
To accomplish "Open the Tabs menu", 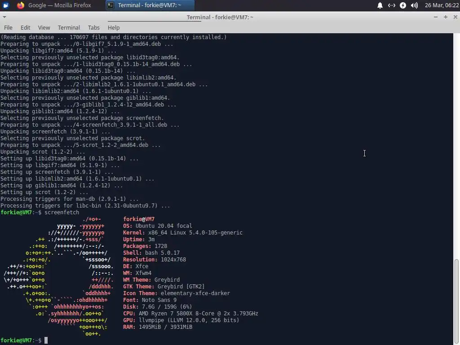I will (x=93, y=27).
